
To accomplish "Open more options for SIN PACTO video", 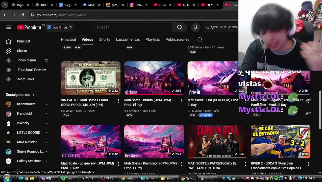I will coord(118,101).
